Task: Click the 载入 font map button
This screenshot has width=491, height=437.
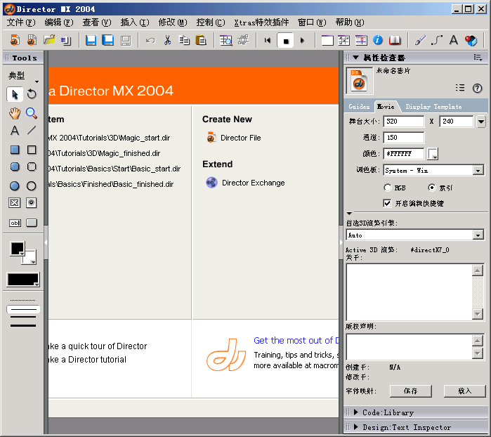Action: [x=465, y=391]
